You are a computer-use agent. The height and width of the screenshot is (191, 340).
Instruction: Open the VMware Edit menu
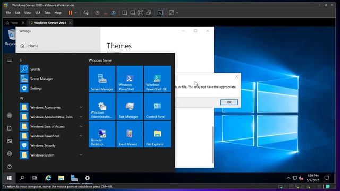point(18,13)
